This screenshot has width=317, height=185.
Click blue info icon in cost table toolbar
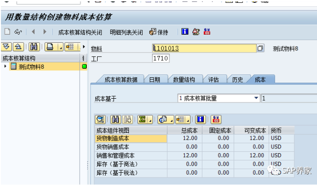pyautogui.click(x=200, y=120)
